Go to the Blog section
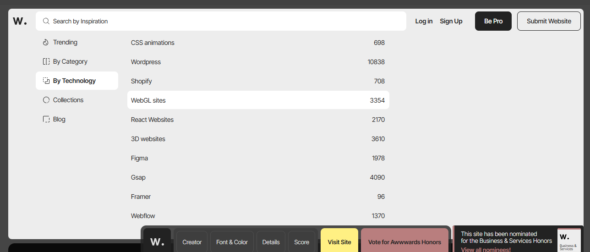 (77, 119)
